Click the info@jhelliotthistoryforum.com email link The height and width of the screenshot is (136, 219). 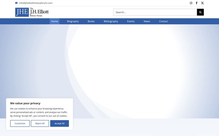(x=36, y=3)
